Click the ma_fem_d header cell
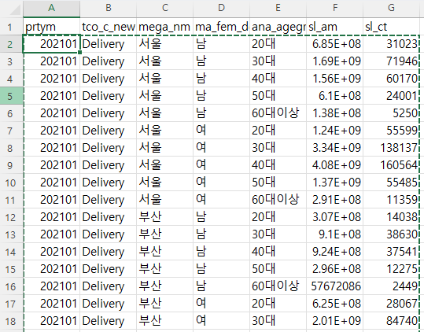This screenshot has height=332, width=424. point(222,27)
